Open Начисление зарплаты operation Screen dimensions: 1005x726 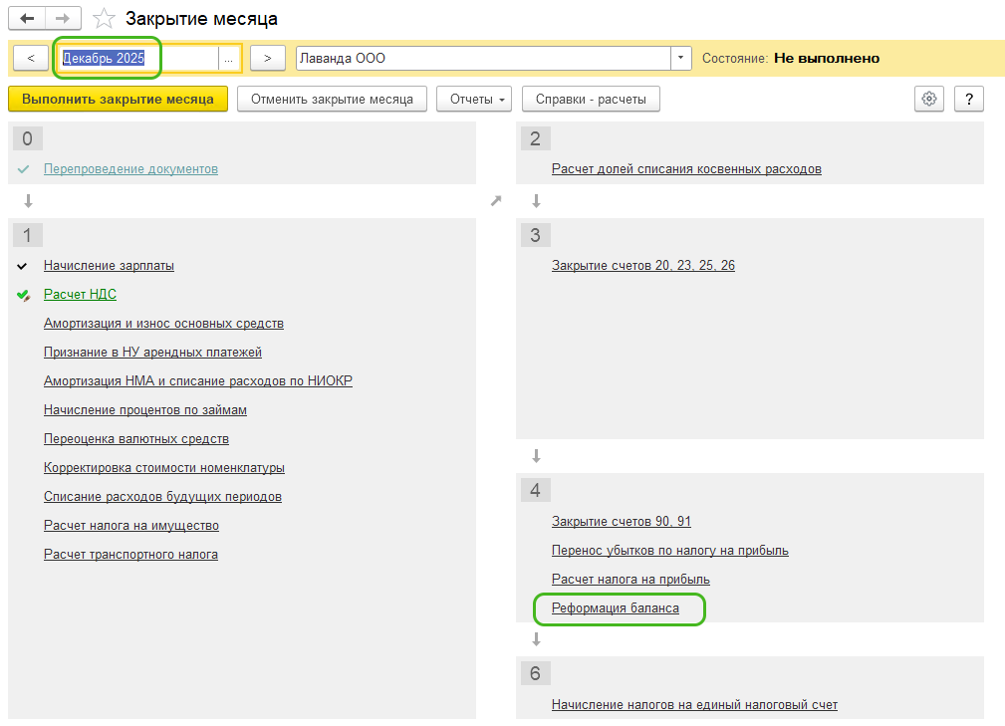pyautogui.click(x=109, y=266)
